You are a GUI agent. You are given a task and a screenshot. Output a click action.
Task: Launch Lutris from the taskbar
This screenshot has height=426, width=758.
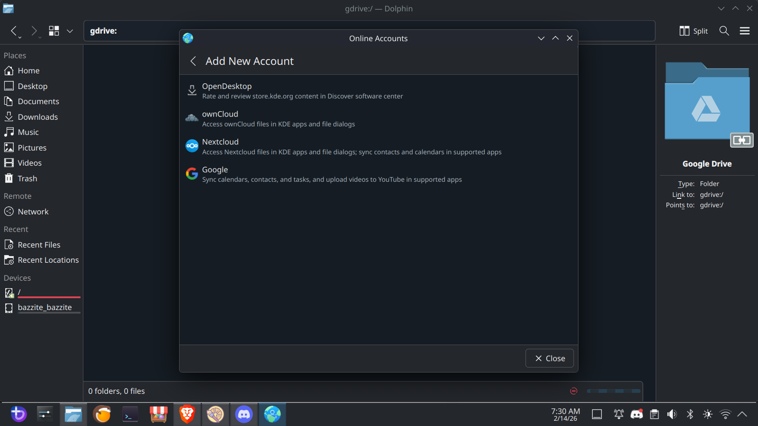click(102, 414)
